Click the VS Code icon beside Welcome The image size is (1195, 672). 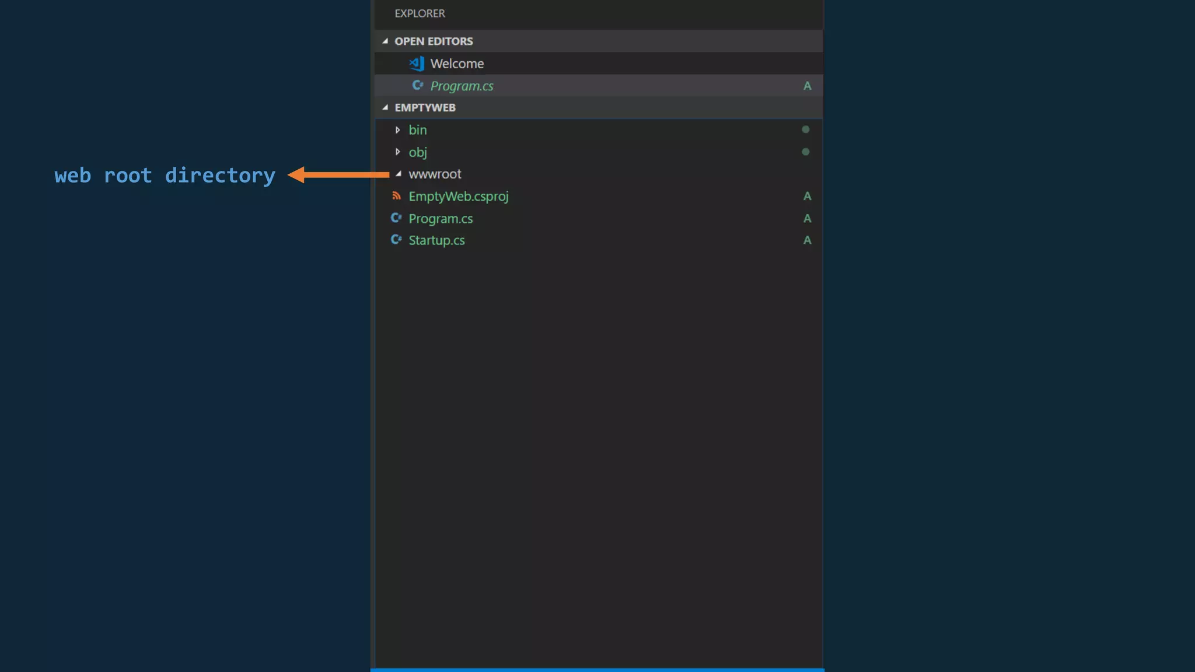tap(417, 64)
